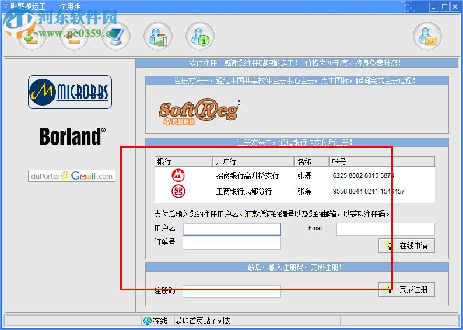Click the 完成注册 button
Image resolution: width=463 pixels, height=330 pixels.
(406, 289)
